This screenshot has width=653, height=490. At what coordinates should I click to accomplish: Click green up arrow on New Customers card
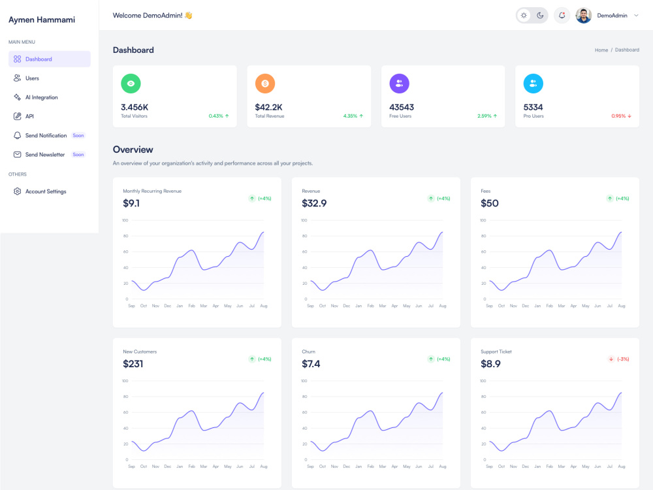point(252,359)
